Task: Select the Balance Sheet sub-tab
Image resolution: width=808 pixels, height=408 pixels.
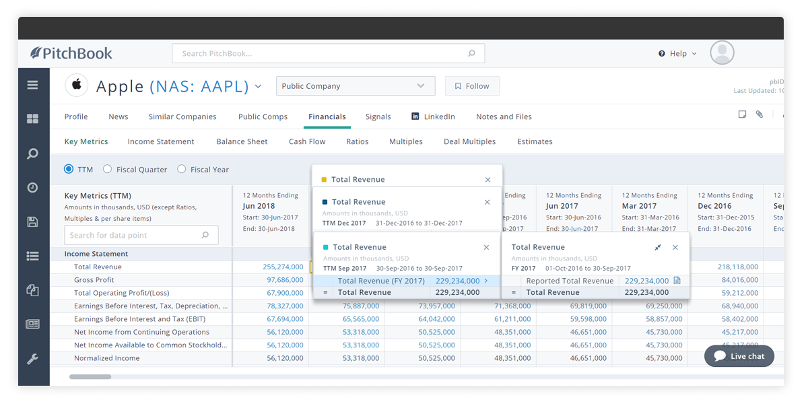Action: 242,141
